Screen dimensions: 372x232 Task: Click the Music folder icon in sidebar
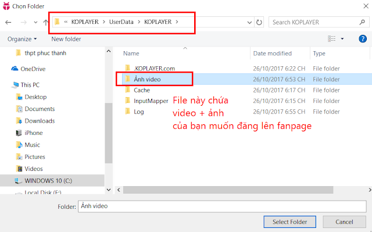[19, 145]
